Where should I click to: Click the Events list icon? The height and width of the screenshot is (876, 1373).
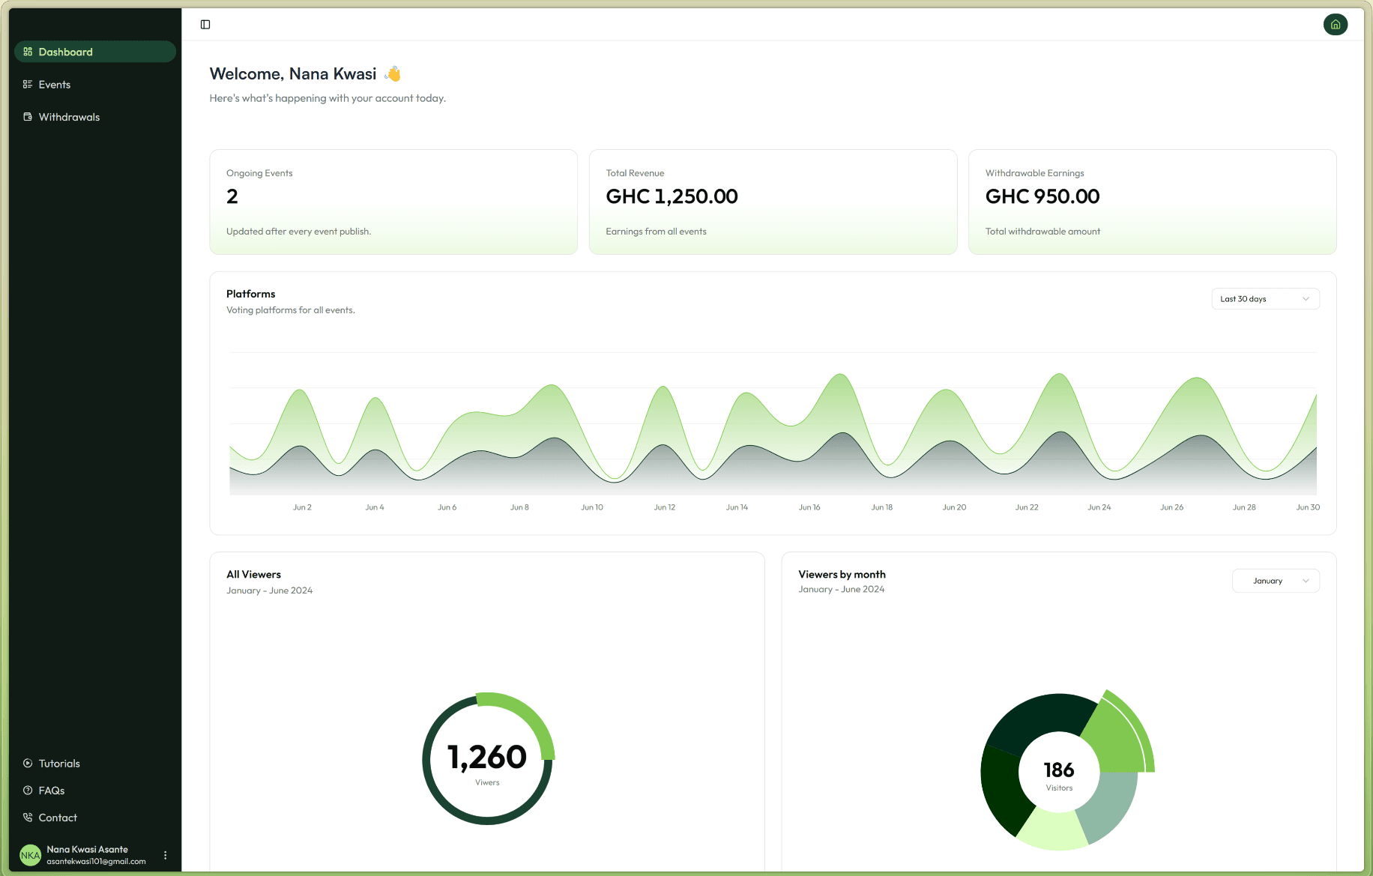point(27,84)
